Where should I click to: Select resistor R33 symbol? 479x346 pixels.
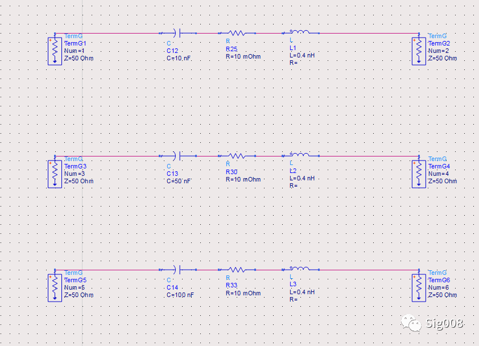pyautogui.click(x=237, y=270)
